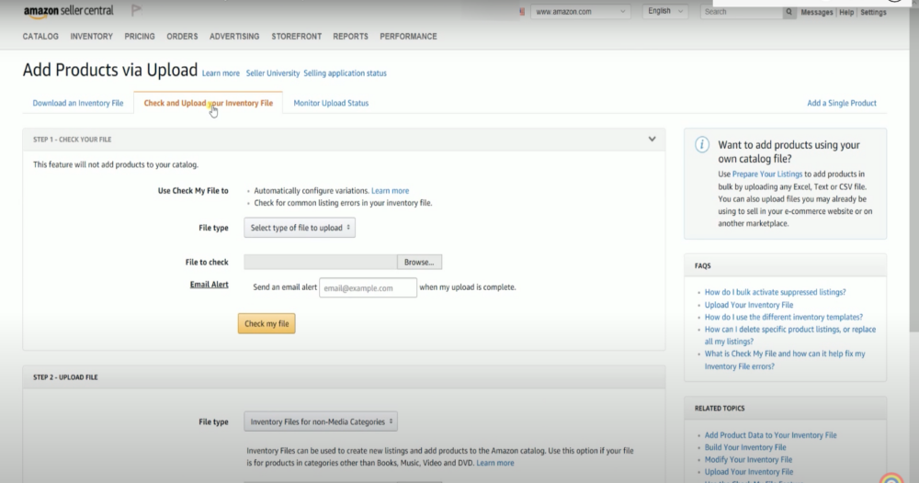Click Learn more in the Inventory Files description
Viewport: 919px width, 483px height.
495,463
